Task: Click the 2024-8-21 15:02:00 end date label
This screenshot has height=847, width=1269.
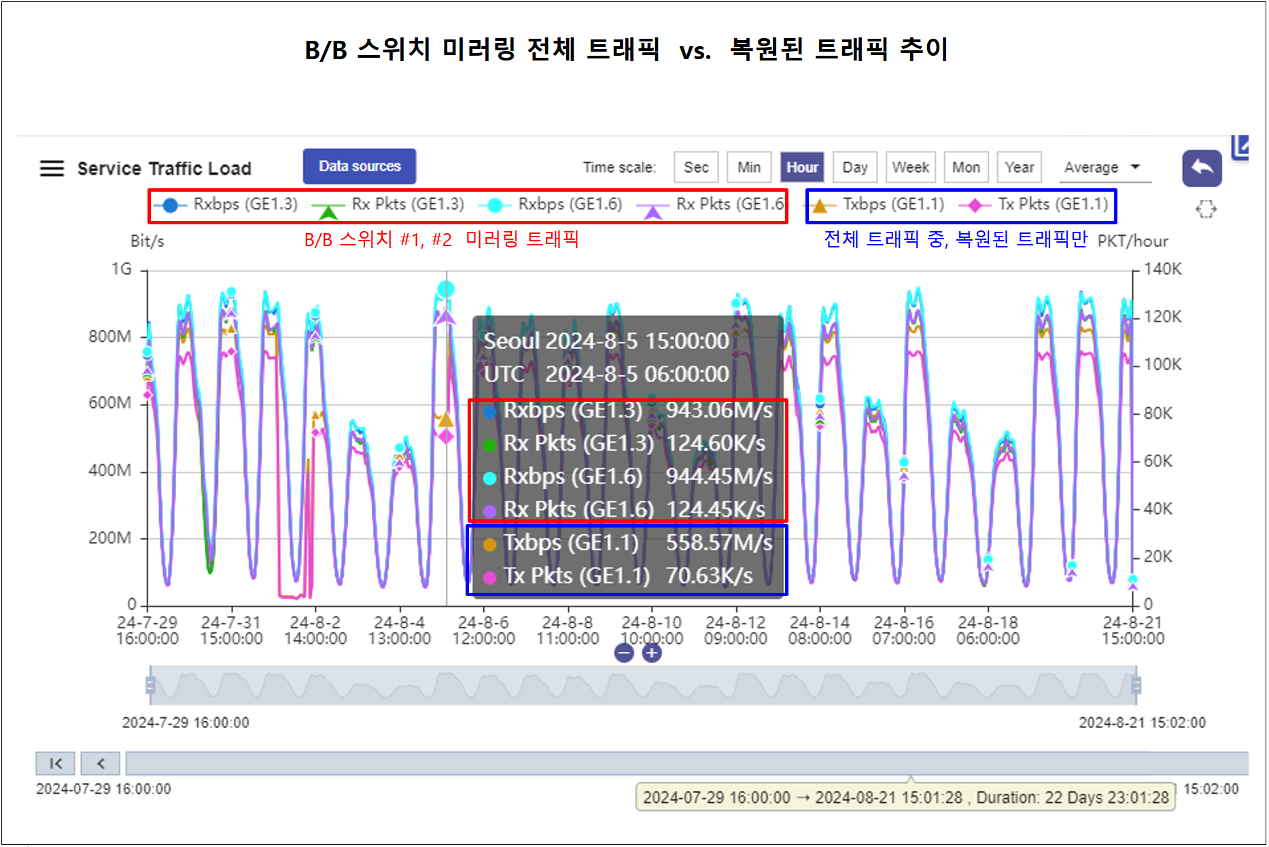Action: (x=1142, y=723)
